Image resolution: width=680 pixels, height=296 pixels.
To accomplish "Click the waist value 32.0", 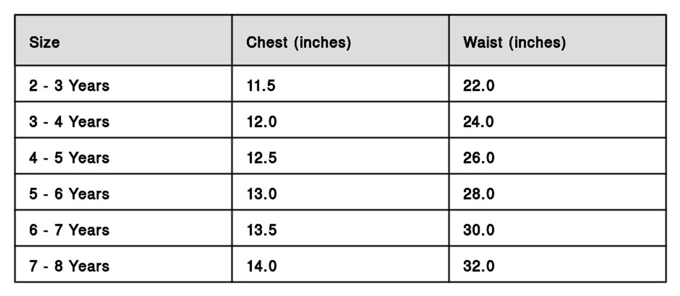I will tap(479, 266).
